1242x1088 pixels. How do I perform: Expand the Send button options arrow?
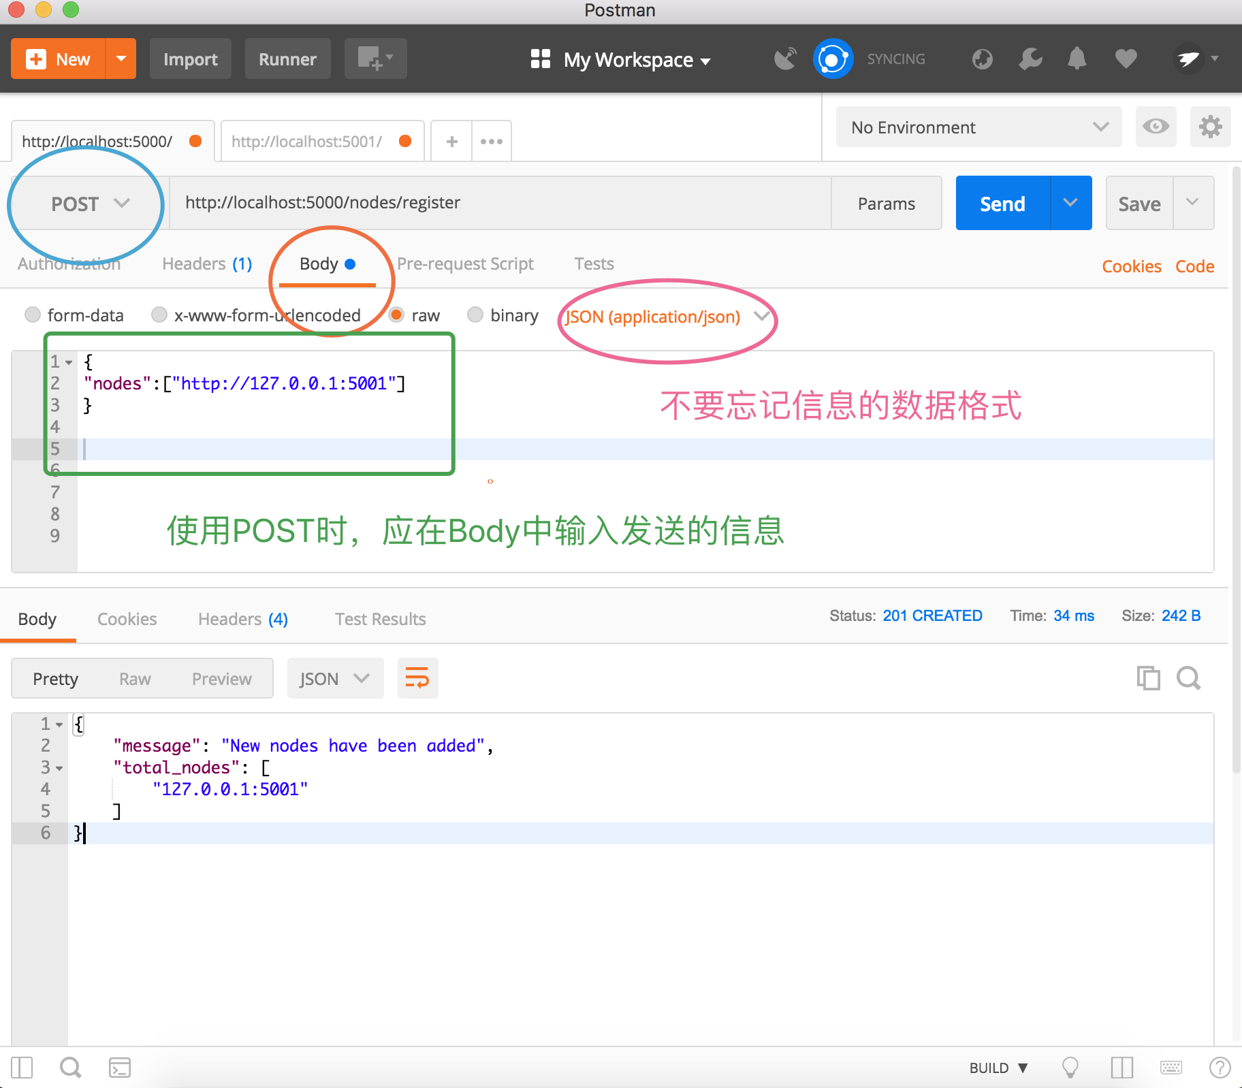pyautogui.click(x=1070, y=203)
